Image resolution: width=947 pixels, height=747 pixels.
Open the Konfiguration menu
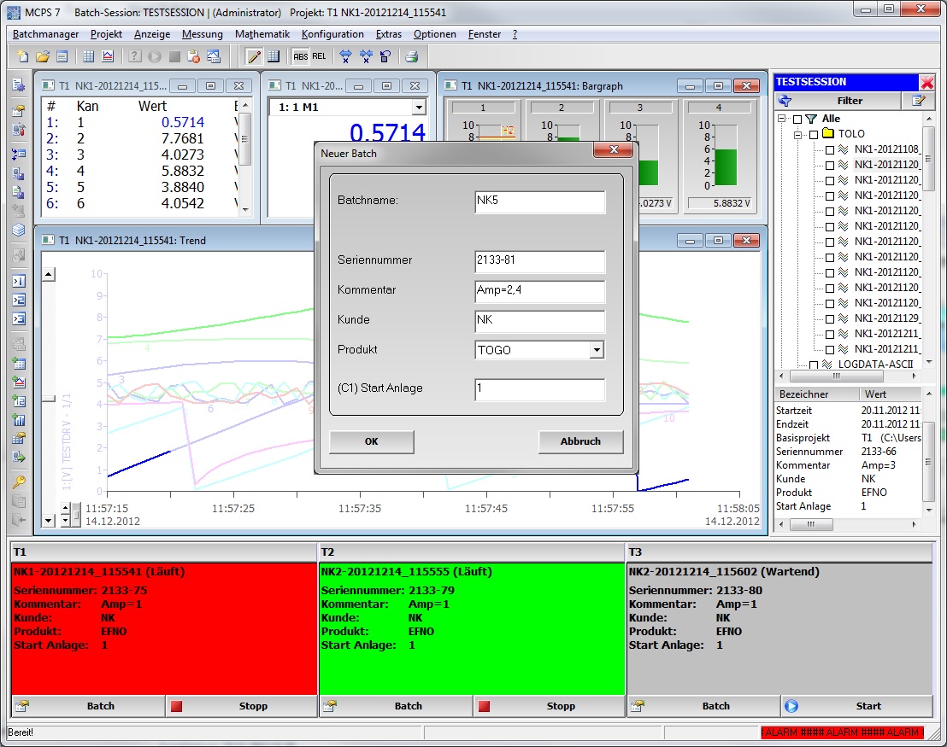(x=332, y=34)
